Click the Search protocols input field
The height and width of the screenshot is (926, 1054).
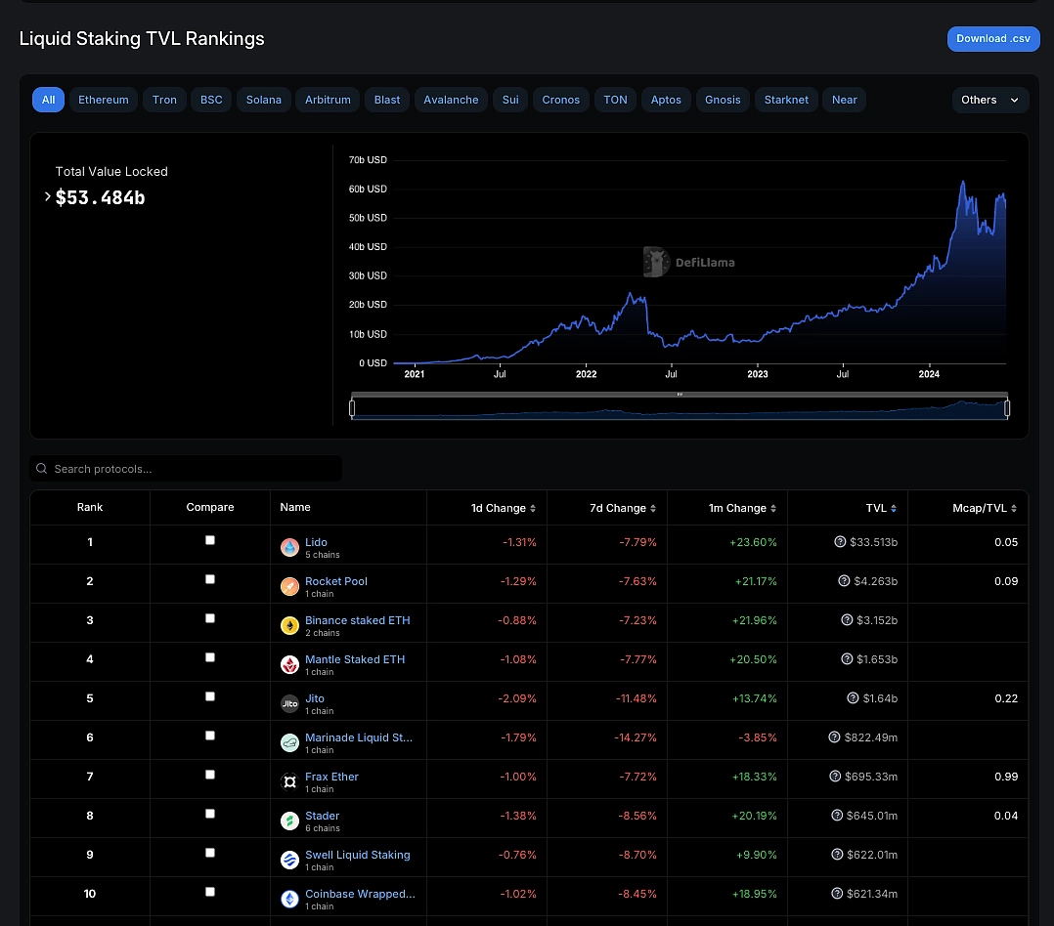point(186,468)
